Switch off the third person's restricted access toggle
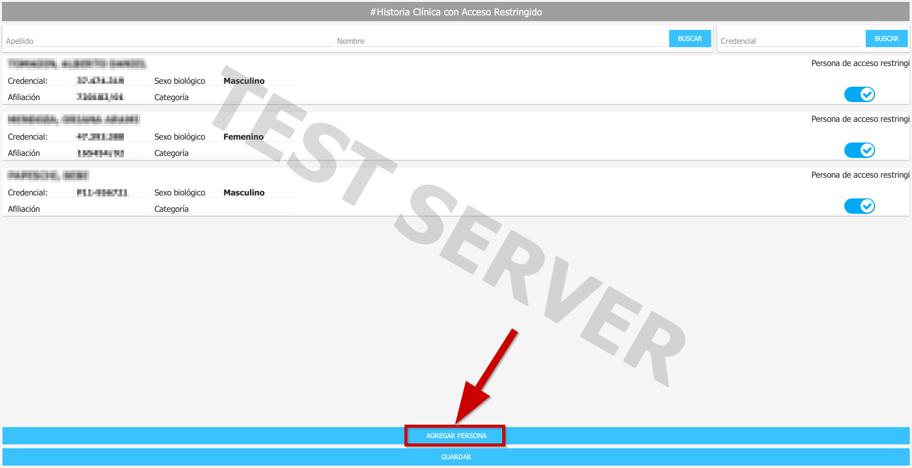 click(x=859, y=206)
